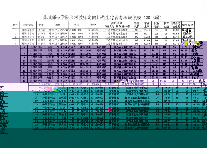The width and height of the screenshot is (207, 148).
Task: Click the composite score 91.46
Action: coord(184,67)
